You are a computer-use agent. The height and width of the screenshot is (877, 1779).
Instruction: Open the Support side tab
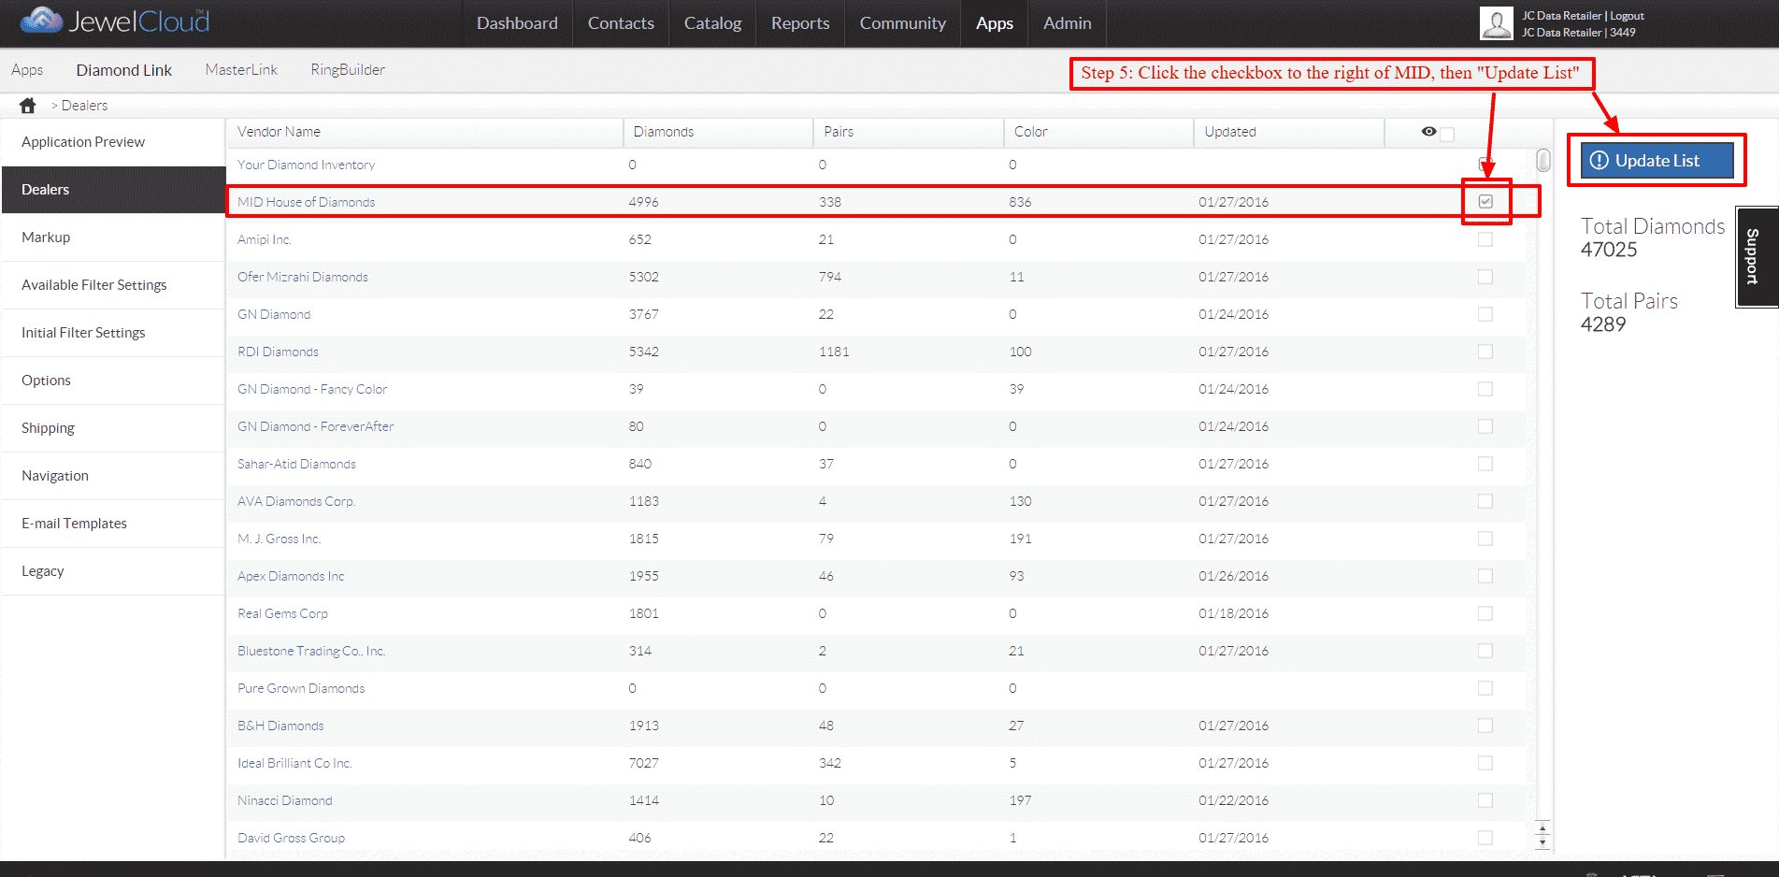[1757, 256]
